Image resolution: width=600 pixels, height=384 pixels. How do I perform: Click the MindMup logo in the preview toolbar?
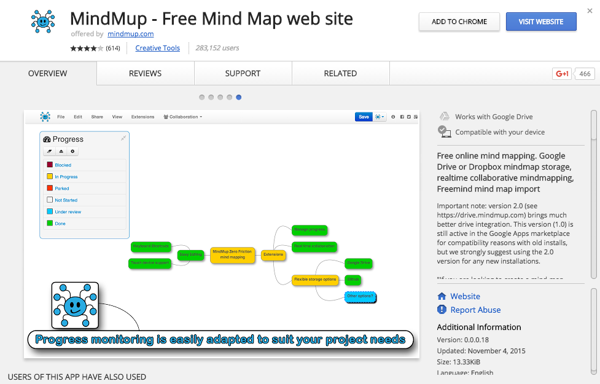tap(45, 117)
